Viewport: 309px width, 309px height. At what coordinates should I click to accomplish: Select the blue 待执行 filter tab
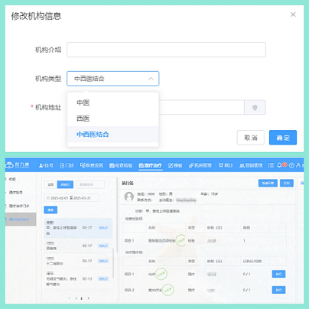(65, 184)
